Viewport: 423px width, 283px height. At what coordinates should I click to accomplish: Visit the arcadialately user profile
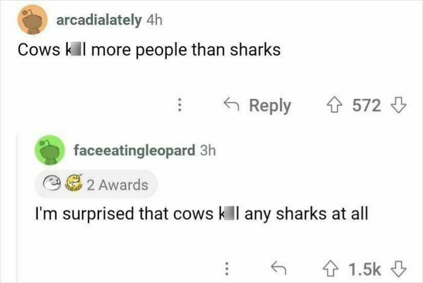coord(98,20)
